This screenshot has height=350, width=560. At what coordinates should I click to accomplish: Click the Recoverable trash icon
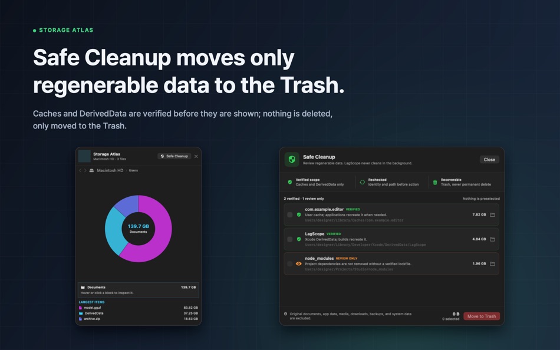point(435,182)
